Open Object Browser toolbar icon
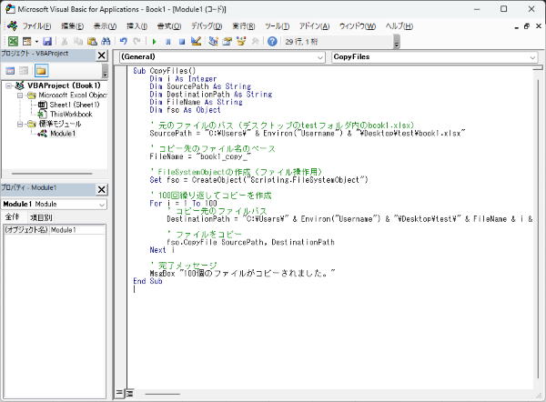The width and height of the screenshot is (546, 402). point(241,42)
